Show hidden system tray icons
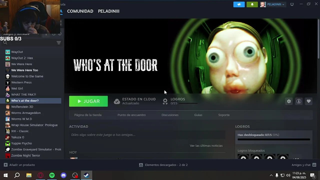The height and width of the screenshot is (180, 320). pyautogui.click(x=271, y=175)
